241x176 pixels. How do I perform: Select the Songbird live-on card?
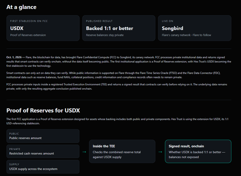point(195,28)
